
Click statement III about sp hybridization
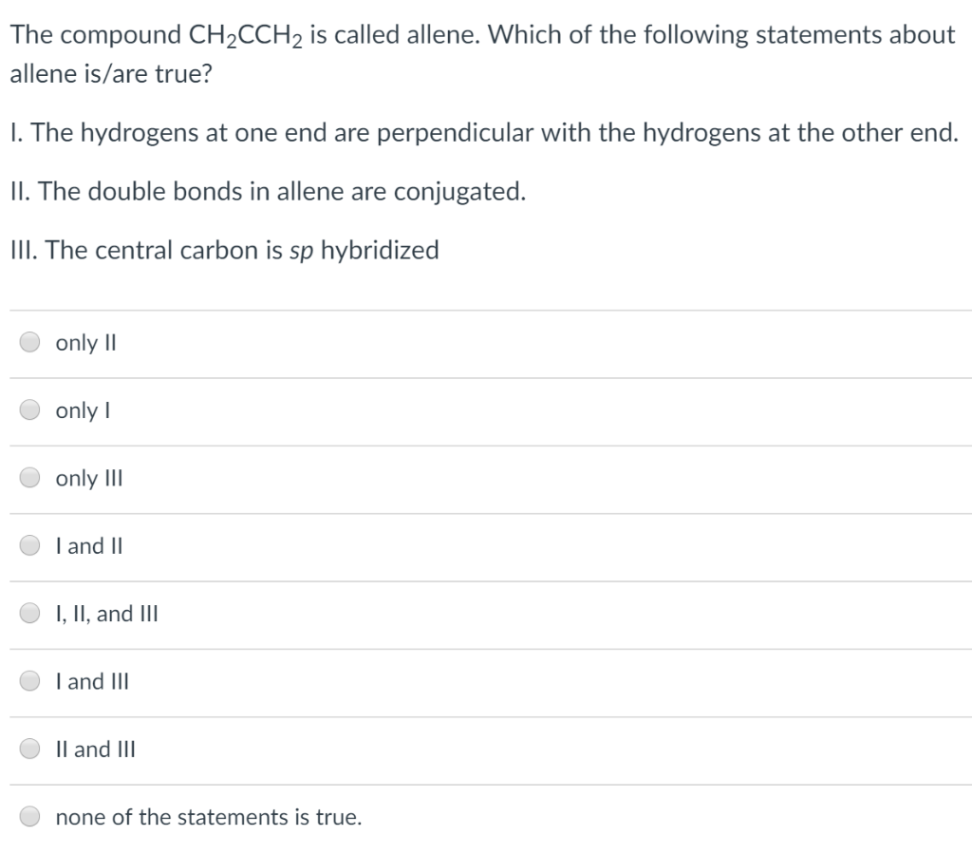pyautogui.click(x=223, y=250)
